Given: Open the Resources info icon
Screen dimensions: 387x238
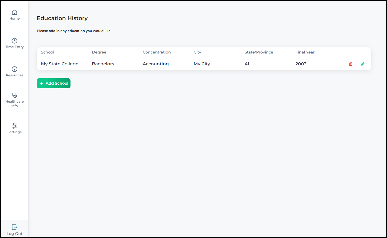Looking at the screenshot, I should coord(14,69).
